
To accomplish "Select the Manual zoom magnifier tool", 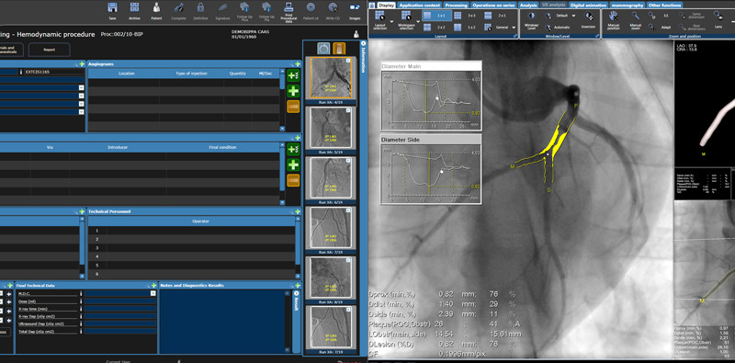I will coord(636,16).
